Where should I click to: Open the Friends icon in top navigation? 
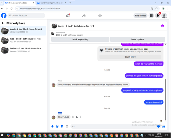pyautogui.click(x=84, y=15)
